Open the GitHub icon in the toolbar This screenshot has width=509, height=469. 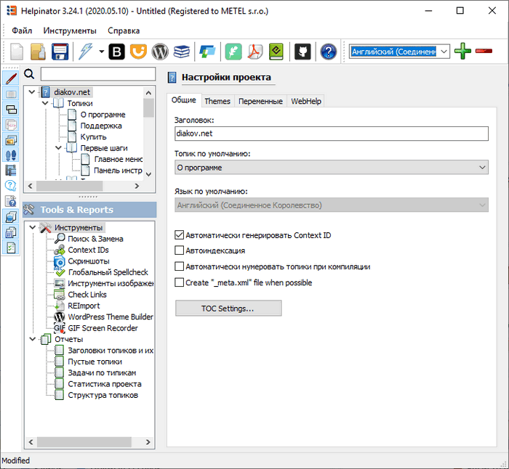302,52
